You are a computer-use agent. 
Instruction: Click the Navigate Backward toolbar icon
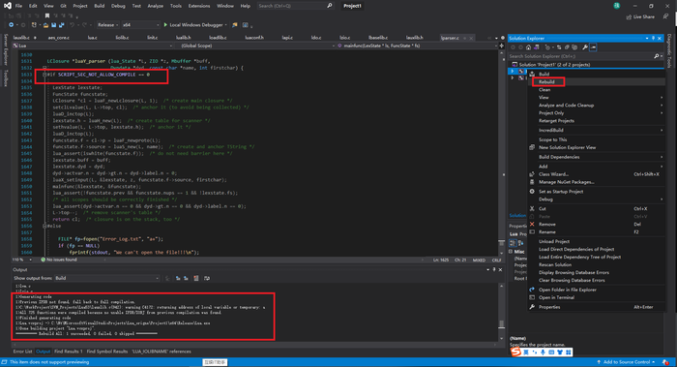tap(12, 25)
